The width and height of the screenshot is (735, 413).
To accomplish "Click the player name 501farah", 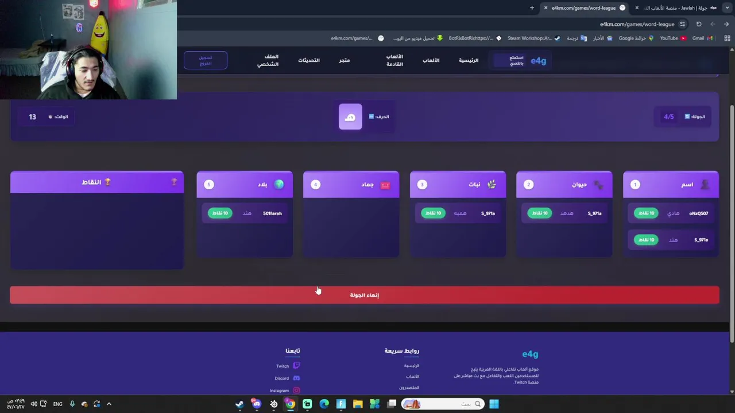I will 272,213.
